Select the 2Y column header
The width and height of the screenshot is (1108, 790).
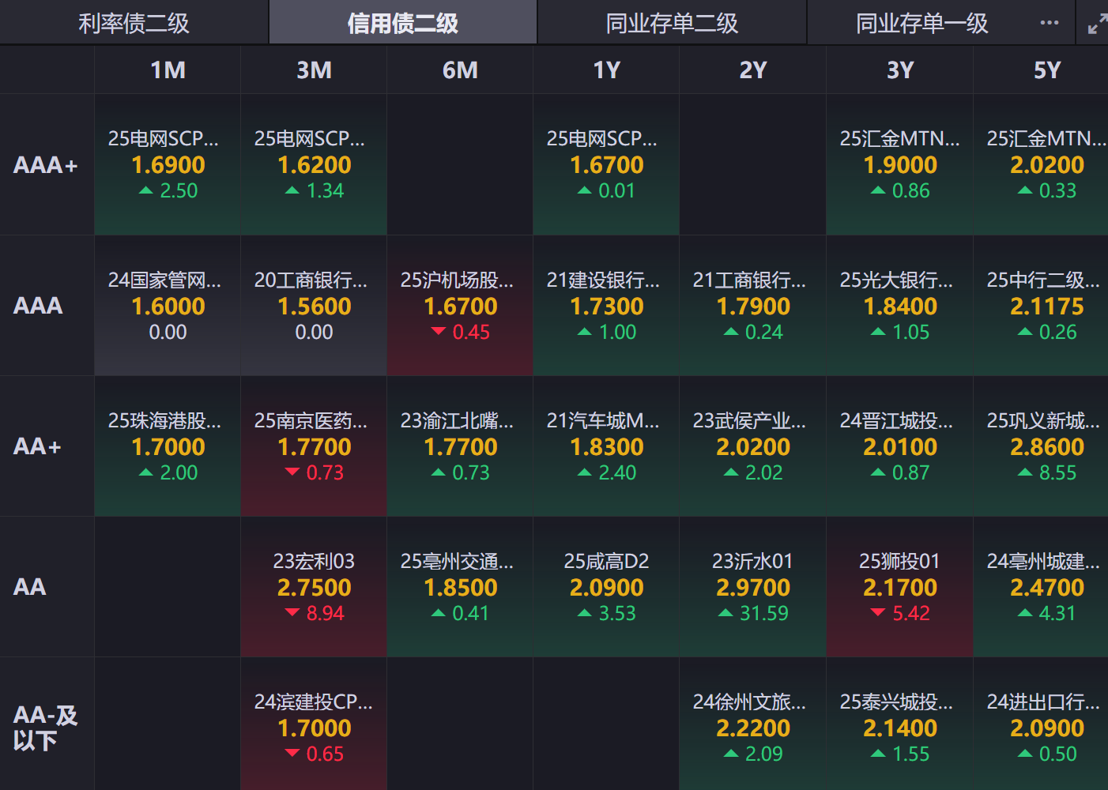point(752,70)
